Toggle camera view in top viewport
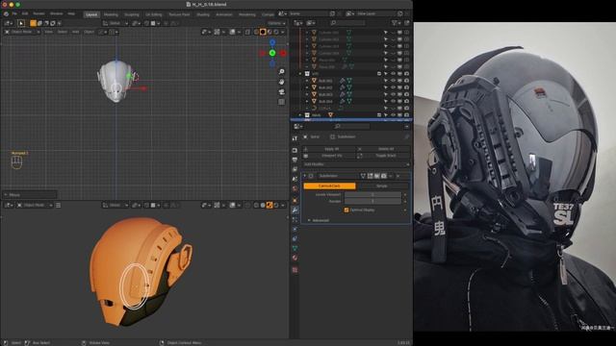This screenshot has height=346, width=616. (x=282, y=92)
